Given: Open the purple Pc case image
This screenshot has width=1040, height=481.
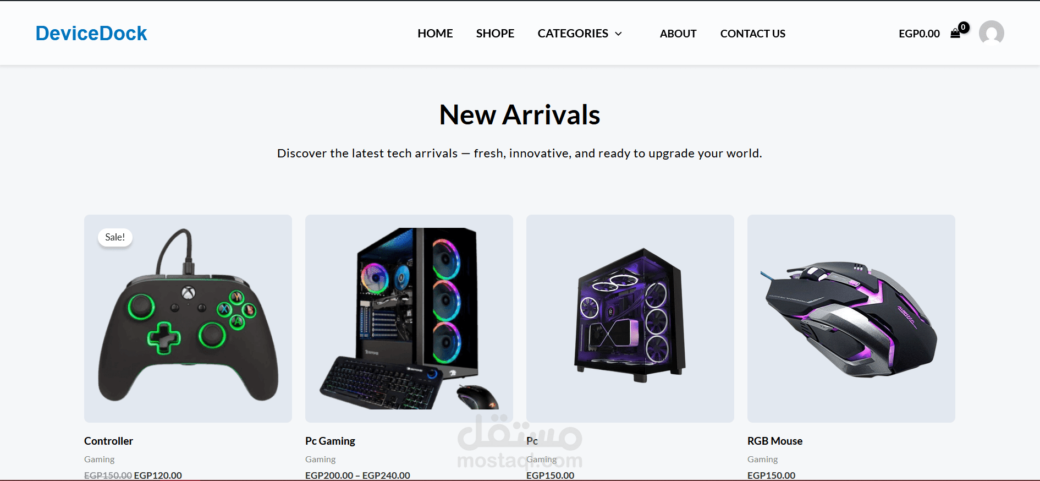Looking at the screenshot, I should [x=630, y=319].
